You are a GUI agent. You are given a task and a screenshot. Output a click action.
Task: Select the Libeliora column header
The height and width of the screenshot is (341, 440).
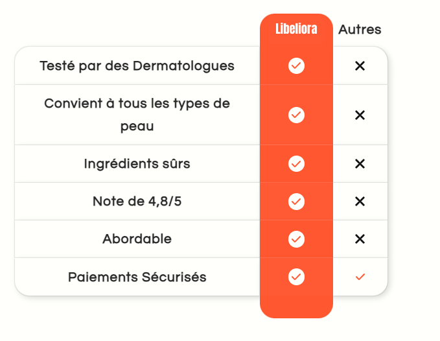(296, 30)
